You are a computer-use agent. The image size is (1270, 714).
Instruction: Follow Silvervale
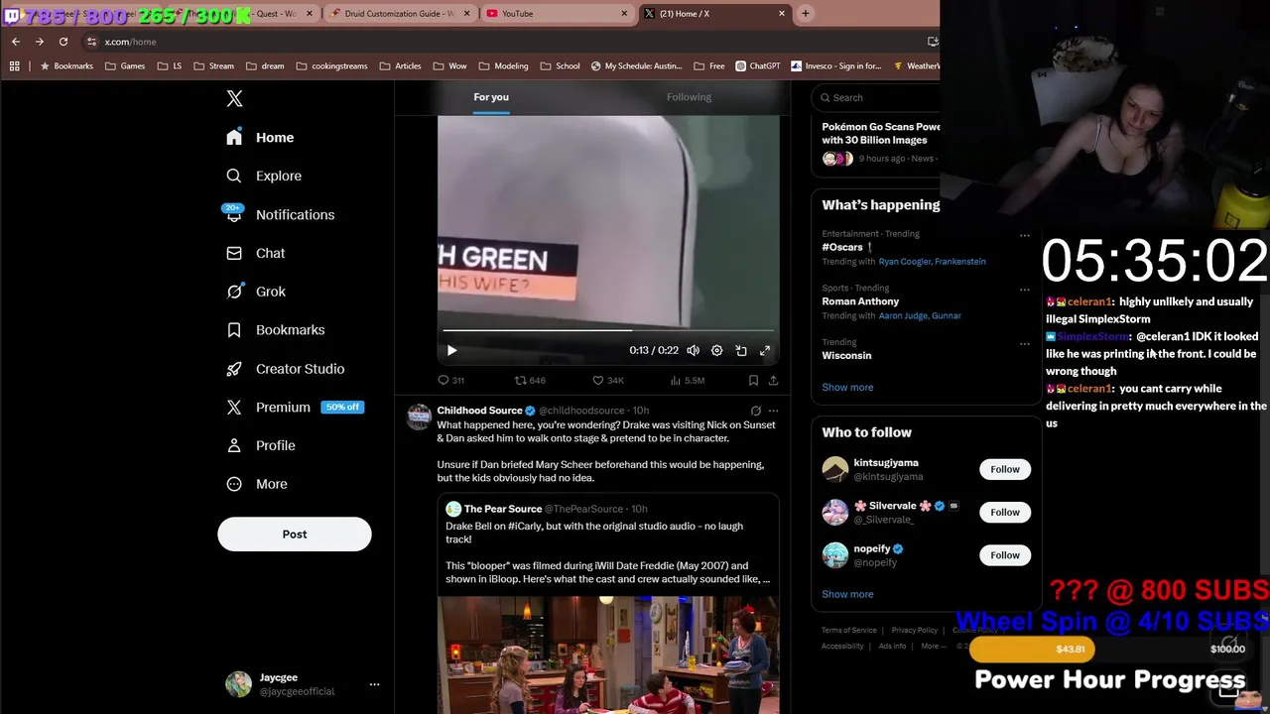pyautogui.click(x=1005, y=512)
